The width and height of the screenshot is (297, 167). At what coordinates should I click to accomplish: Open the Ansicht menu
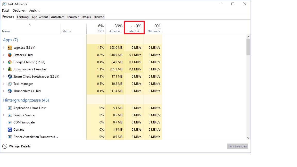coord(34,11)
